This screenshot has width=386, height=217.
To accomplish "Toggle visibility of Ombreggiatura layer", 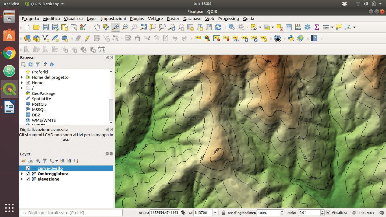I will (28, 174).
